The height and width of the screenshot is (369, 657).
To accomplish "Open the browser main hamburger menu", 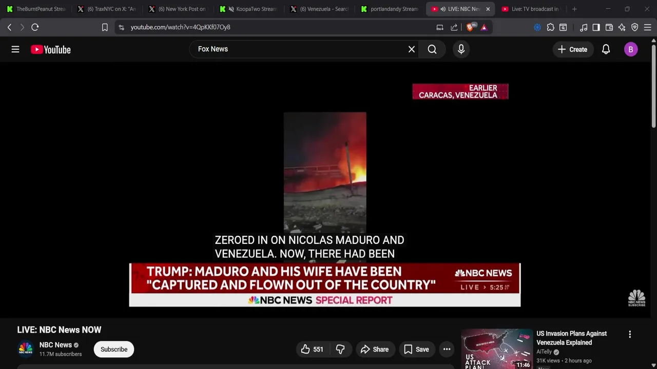I will pyautogui.click(x=648, y=27).
